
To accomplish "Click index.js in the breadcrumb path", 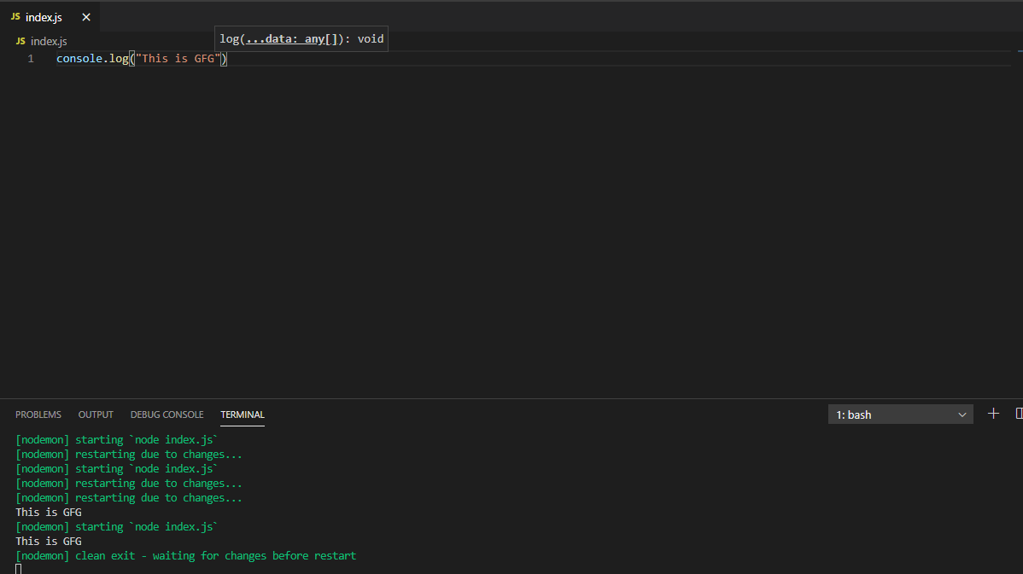I will pyautogui.click(x=49, y=41).
